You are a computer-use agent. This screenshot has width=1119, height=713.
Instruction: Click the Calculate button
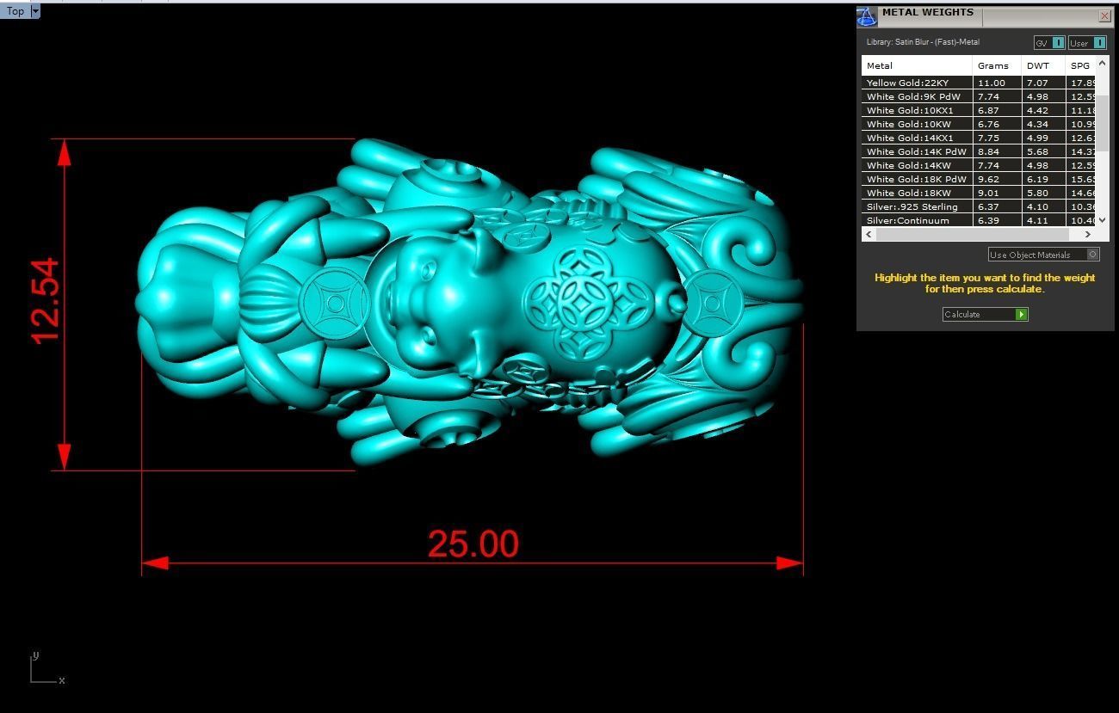[x=985, y=314]
